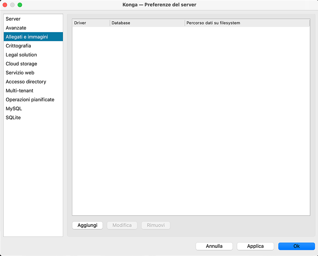This screenshot has width=318, height=256.
Task: Open Legal solution preferences
Action: coord(21,55)
